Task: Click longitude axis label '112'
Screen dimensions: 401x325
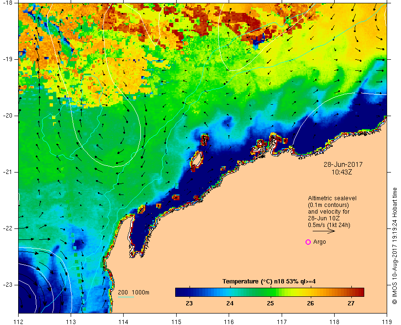Action: pos(19,321)
